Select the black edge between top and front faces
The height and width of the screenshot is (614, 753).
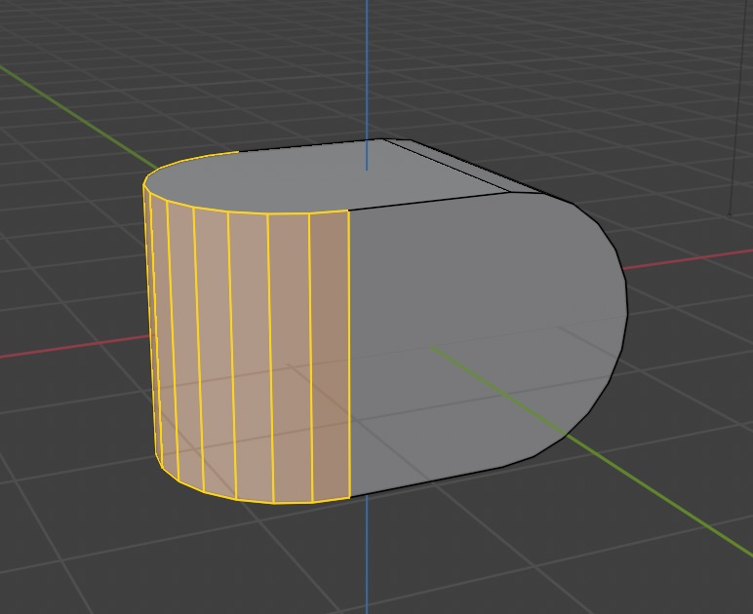439,201
